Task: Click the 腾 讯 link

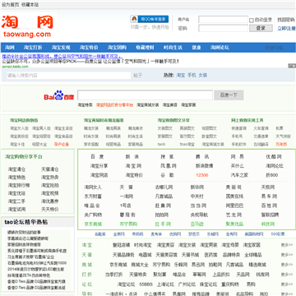Action: point(202,157)
